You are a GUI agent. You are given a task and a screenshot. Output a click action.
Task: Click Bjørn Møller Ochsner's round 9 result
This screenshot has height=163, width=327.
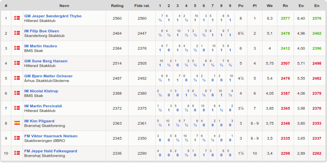pyautogui.click(x=230, y=80)
